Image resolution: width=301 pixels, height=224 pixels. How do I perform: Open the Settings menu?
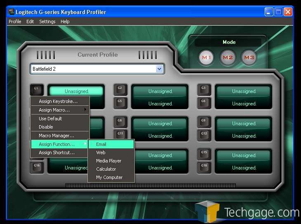pyautogui.click(x=47, y=21)
